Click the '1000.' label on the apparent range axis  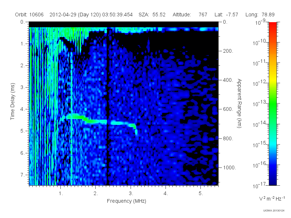coord(230,167)
